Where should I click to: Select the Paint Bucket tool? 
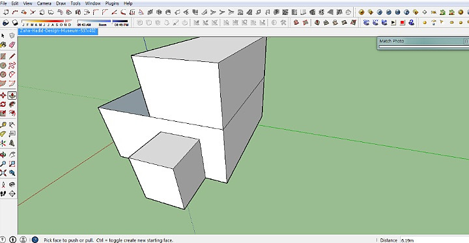(3, 44)
